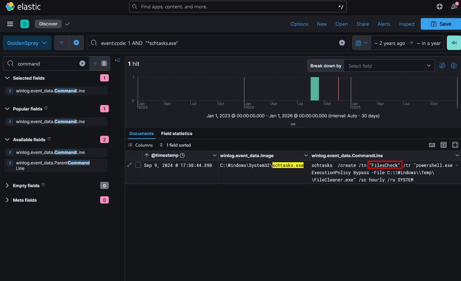Open the hamburger navigation menu
461x281 pixels.
(x=10, y=24)
